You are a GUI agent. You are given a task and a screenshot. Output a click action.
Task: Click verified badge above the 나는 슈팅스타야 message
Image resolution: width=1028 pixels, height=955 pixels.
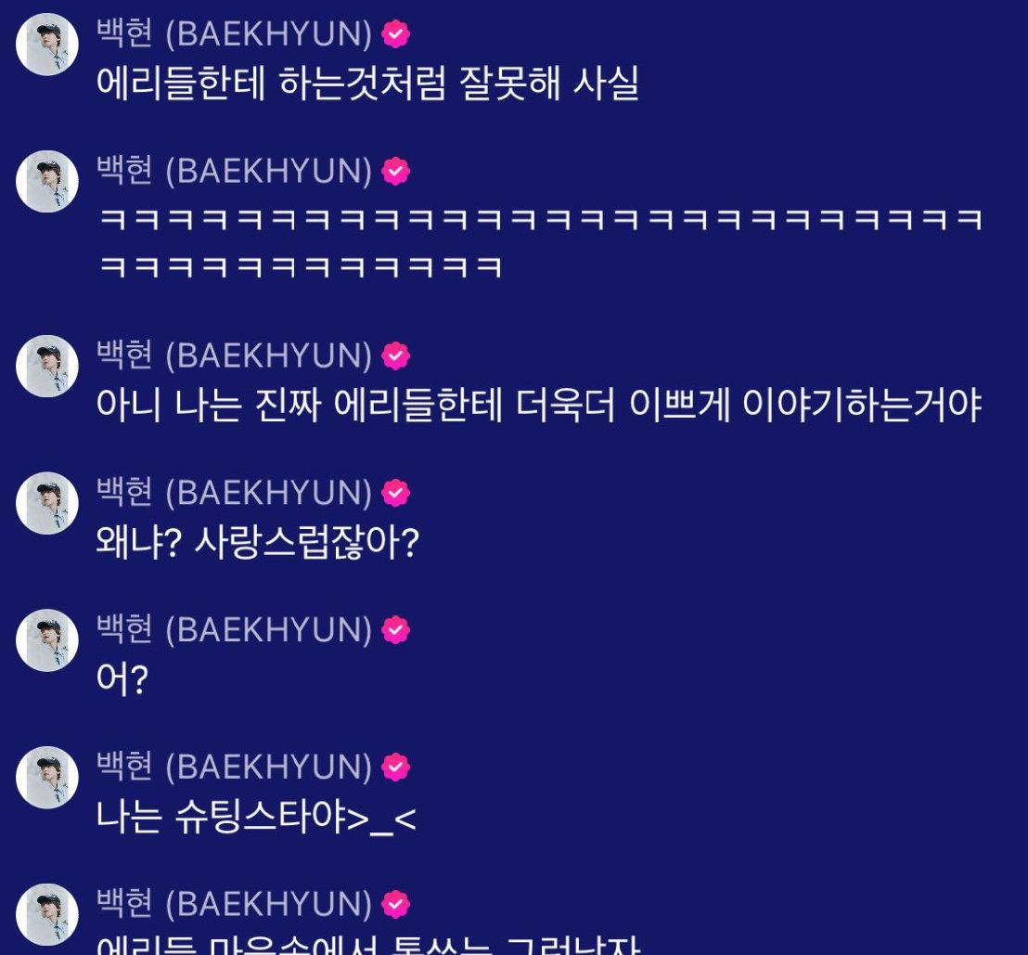[395, 767]
